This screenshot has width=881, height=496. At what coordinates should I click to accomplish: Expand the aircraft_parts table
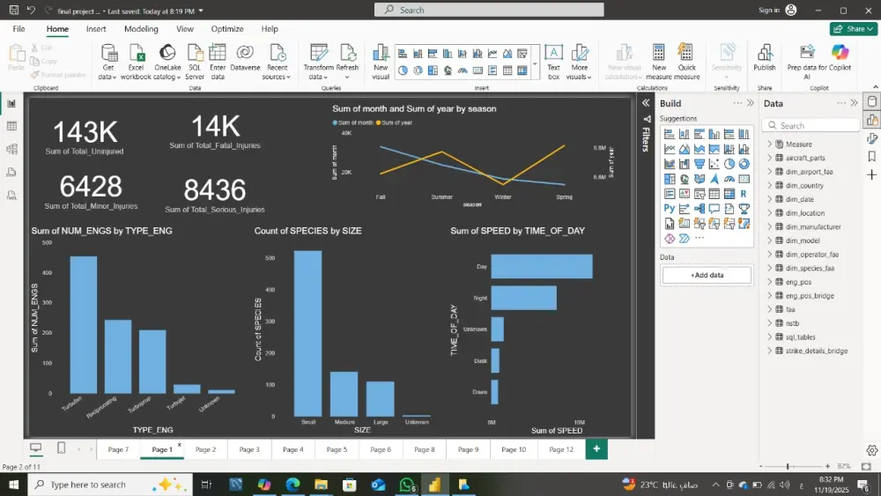point(770,158)
